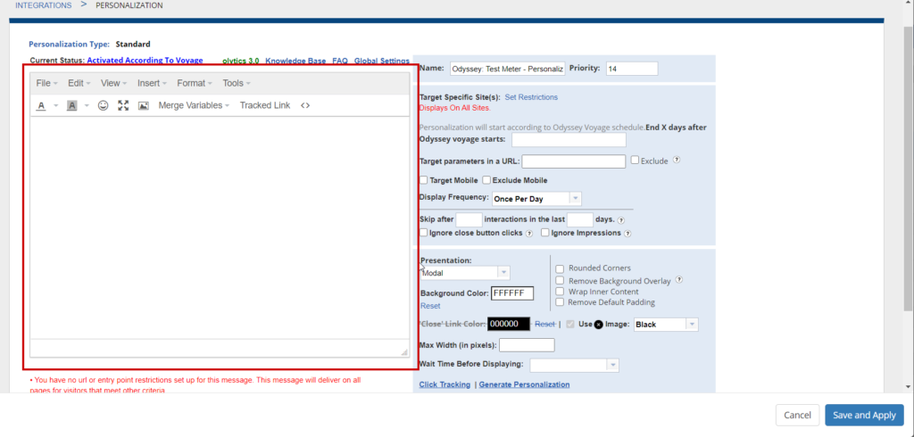Click the Max Width pixels input field

pyautogui.click(x=527, y=345)
